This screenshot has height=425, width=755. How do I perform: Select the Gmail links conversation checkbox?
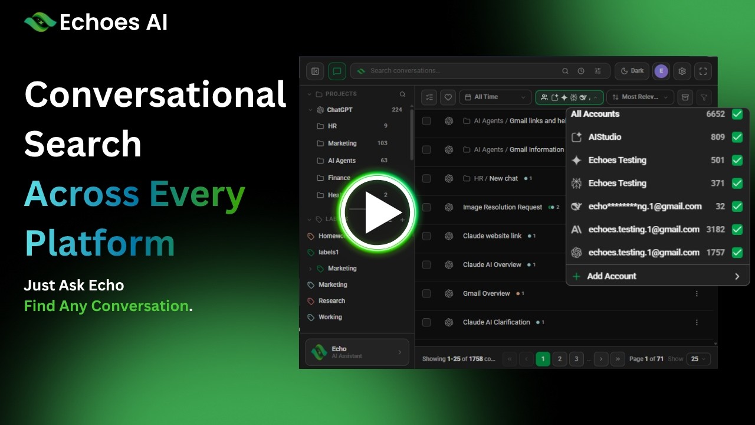426,121
